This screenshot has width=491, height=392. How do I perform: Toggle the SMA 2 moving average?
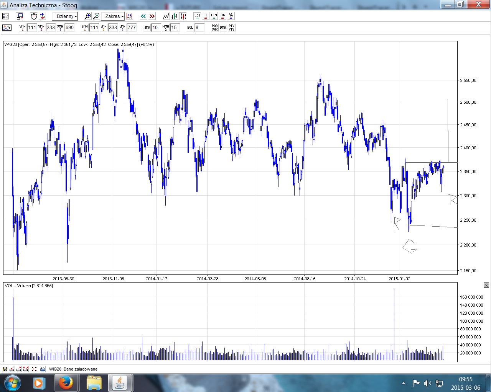41,28
